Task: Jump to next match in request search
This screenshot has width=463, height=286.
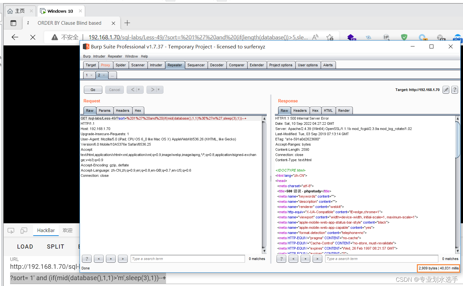Action: pos(123,259)
